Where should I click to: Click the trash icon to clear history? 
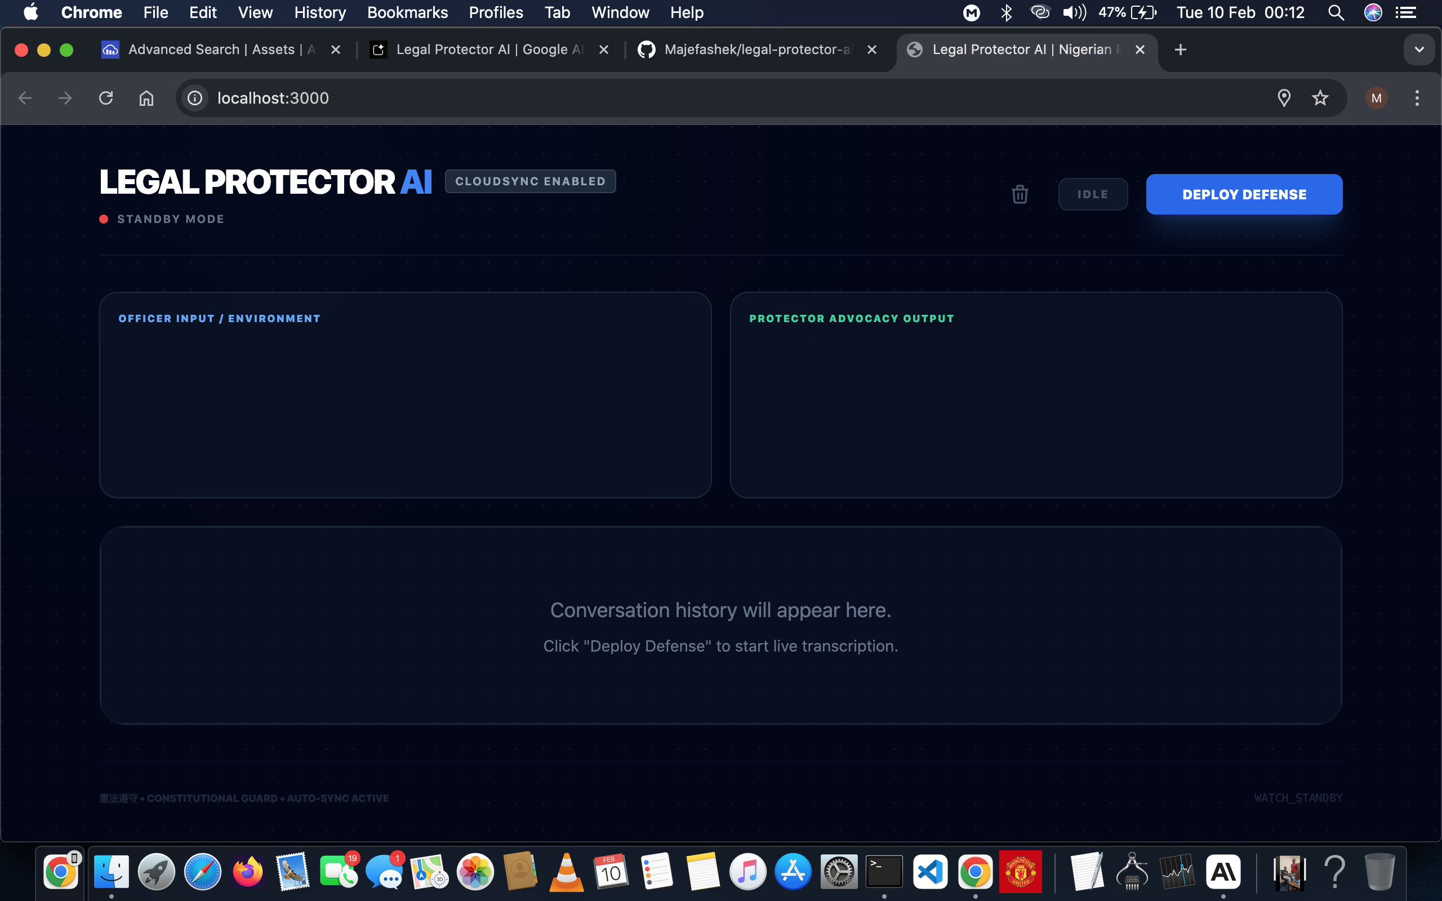pos(1020,194)
